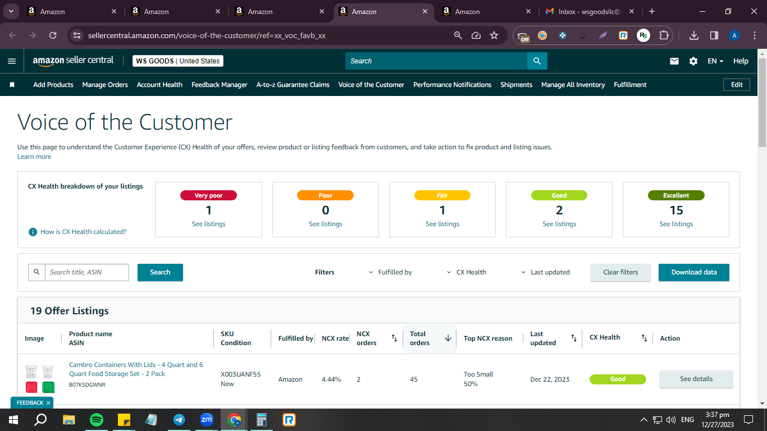Open a new browser tab with plus
The image size is (767, 431).
click(651, 11)
